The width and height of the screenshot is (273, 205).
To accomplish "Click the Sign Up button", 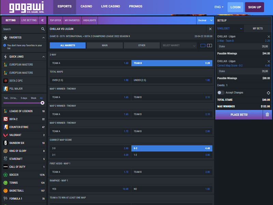I will tap(255, 7).
